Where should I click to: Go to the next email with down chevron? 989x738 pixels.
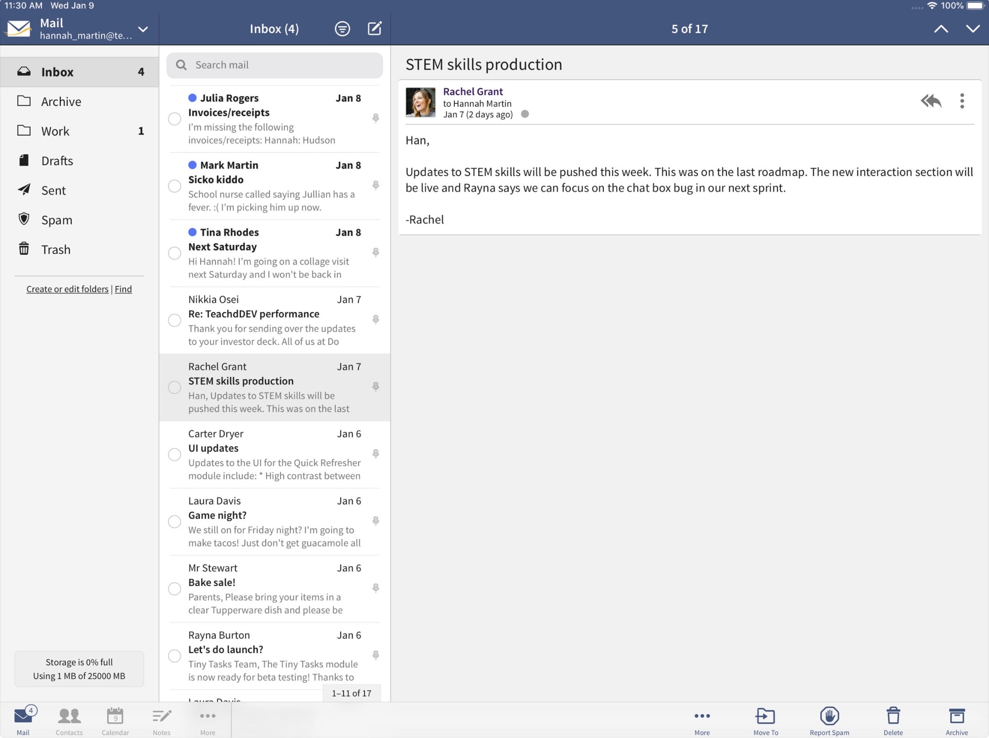tap(973, 28)
